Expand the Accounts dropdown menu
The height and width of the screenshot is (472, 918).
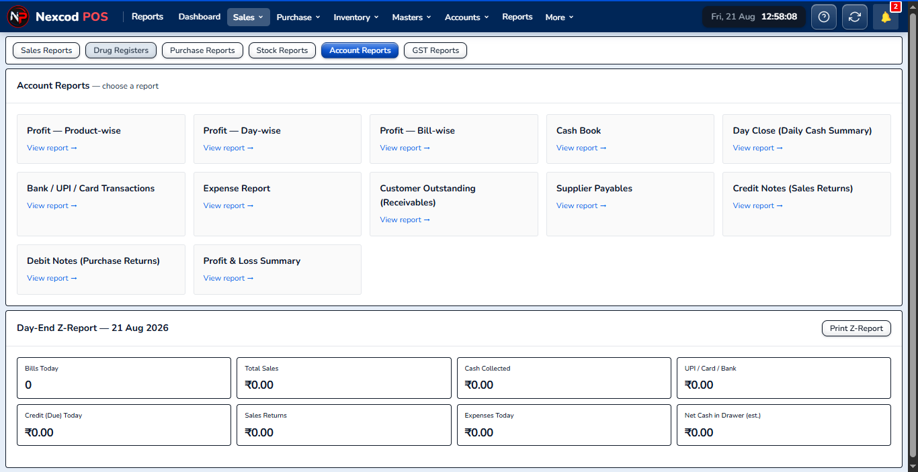466,17
